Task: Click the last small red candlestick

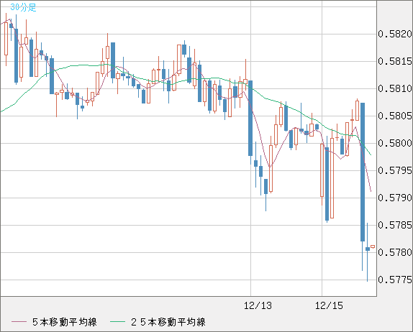Action: pyautogui.click(x=373, y=246)
